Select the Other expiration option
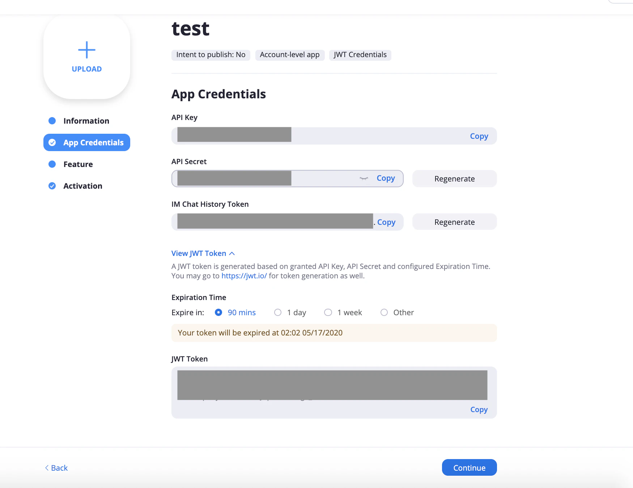 [384, 312]
